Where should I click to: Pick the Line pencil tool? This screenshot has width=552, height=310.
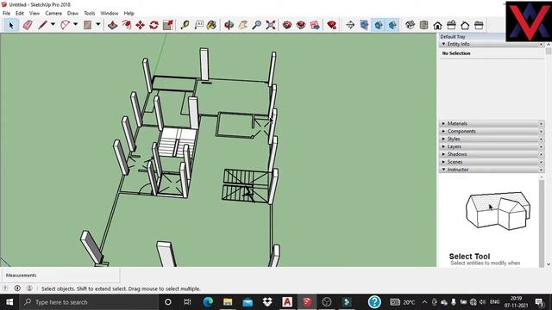(42, 25)
